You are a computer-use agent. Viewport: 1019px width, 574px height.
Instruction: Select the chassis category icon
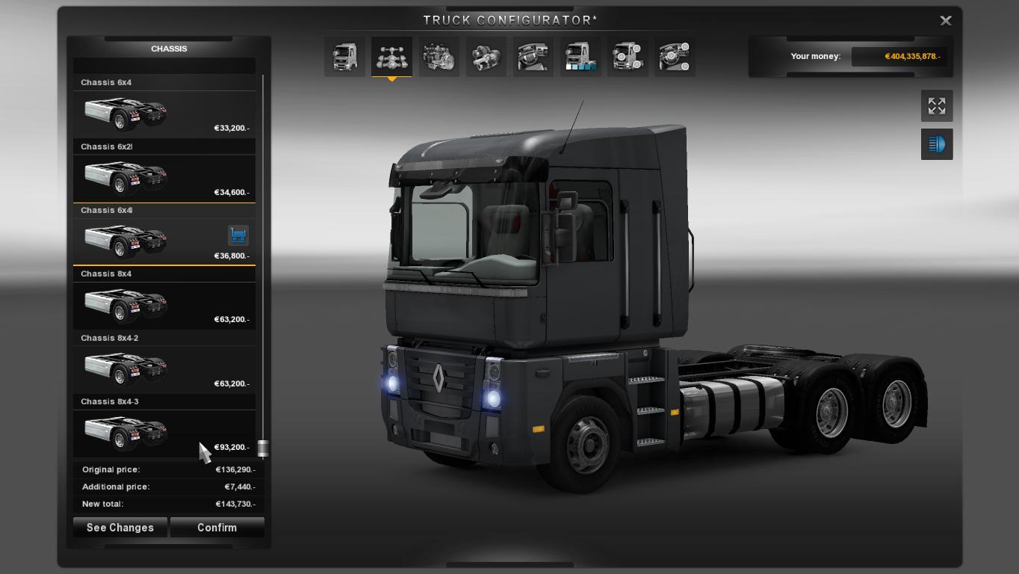[391, 57]
